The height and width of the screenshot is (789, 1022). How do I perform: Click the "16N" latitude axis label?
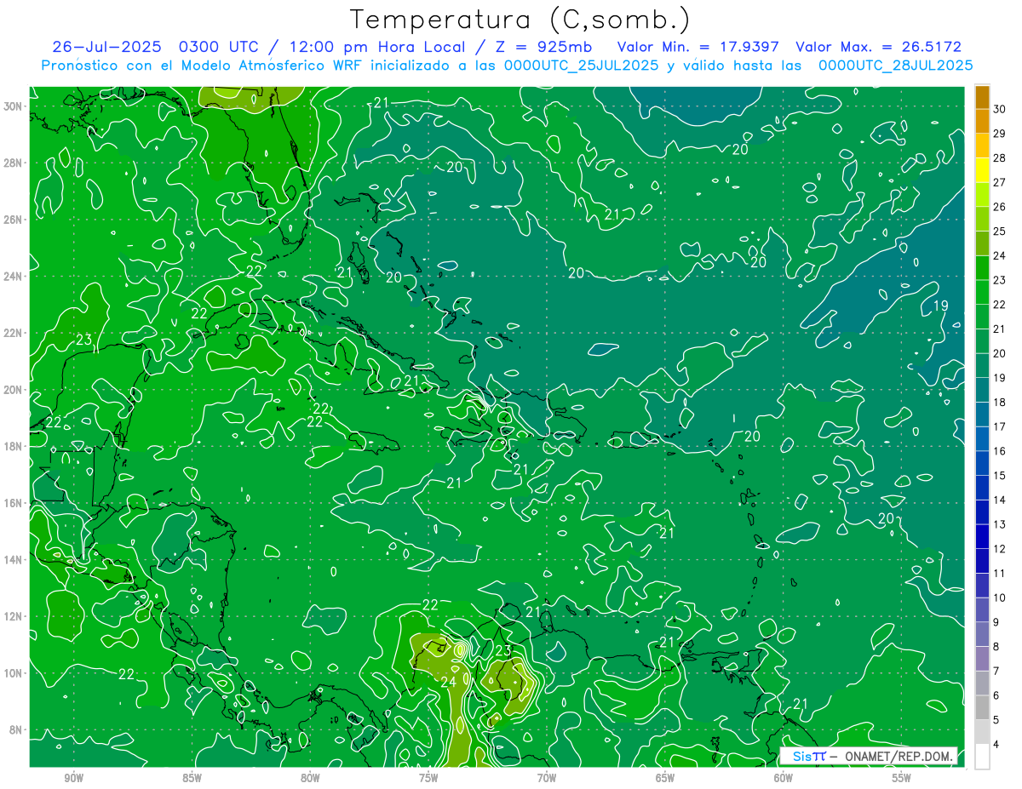(x=14, y=503)
